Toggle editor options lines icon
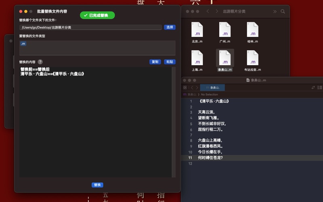323x202 pixels. (x=319, y=88)
